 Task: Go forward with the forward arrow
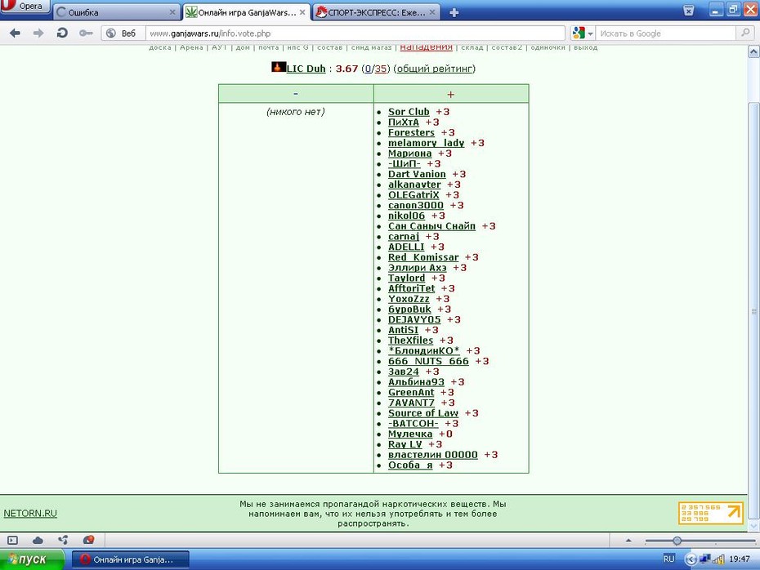tap(38, 33)
